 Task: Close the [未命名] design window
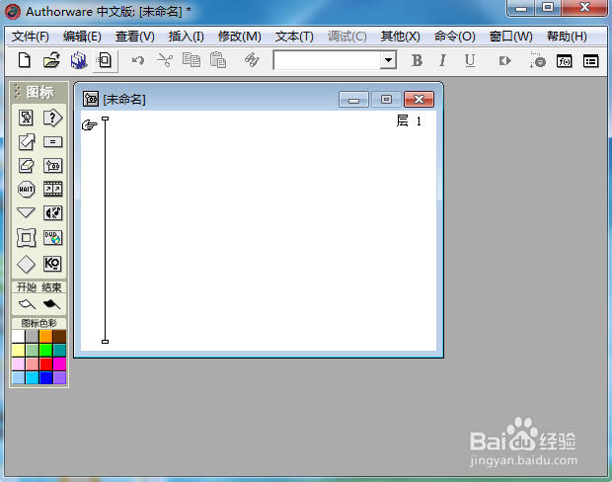(419, 100)
